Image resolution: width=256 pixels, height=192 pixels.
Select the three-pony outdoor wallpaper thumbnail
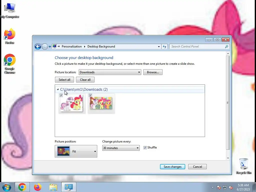tap(101, 103)
